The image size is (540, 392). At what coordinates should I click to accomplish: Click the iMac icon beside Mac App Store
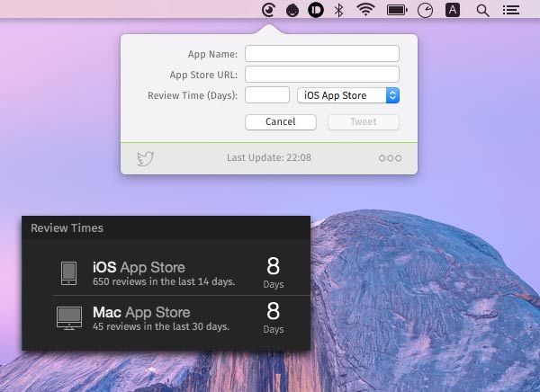(x=69, y=318)
